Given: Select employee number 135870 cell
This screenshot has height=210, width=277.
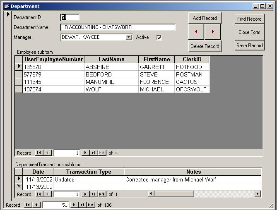Looking at the screenshot, I should [x=53, y=67].
